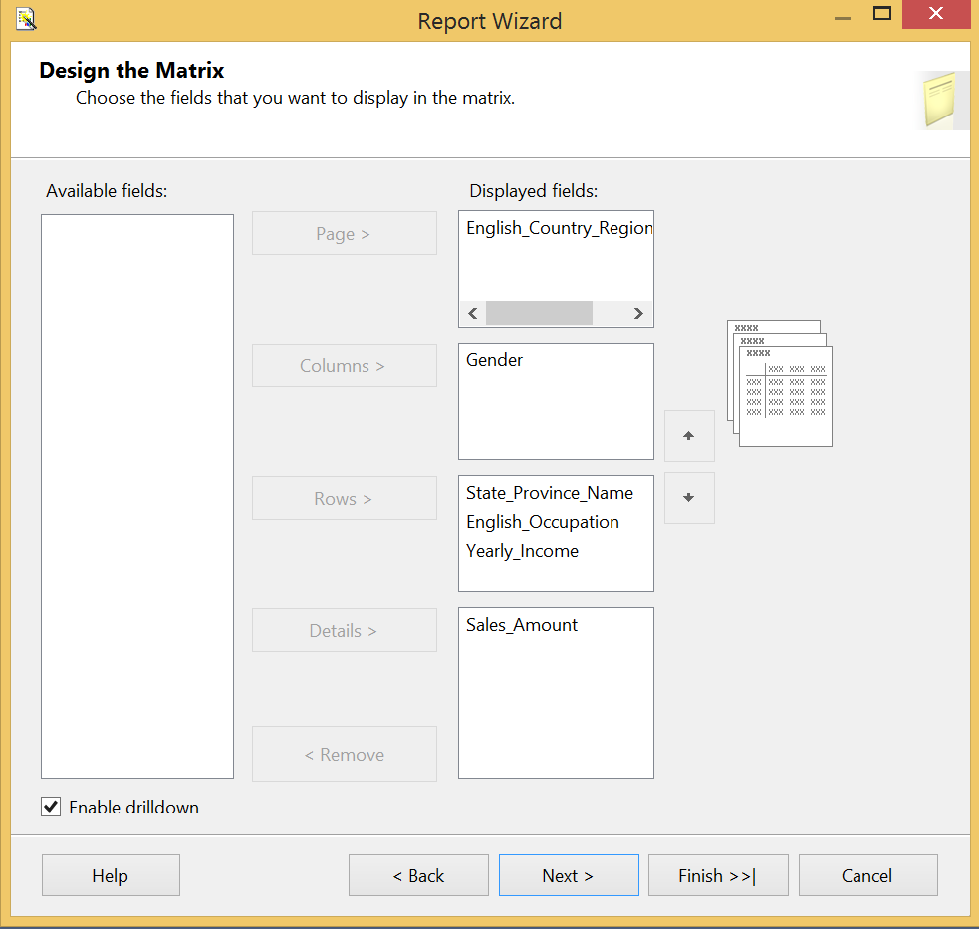Select Sales_Amount in the Details list

point(522,625)
